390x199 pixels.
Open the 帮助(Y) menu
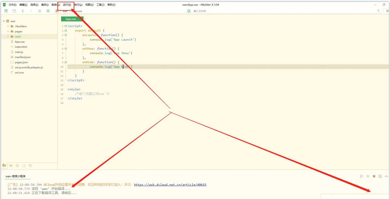[x=111, y=5]
